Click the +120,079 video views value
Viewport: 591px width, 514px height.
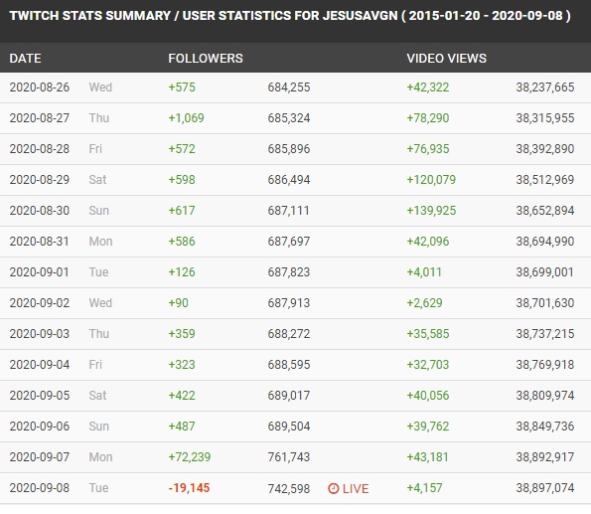(x=431, y=180)
